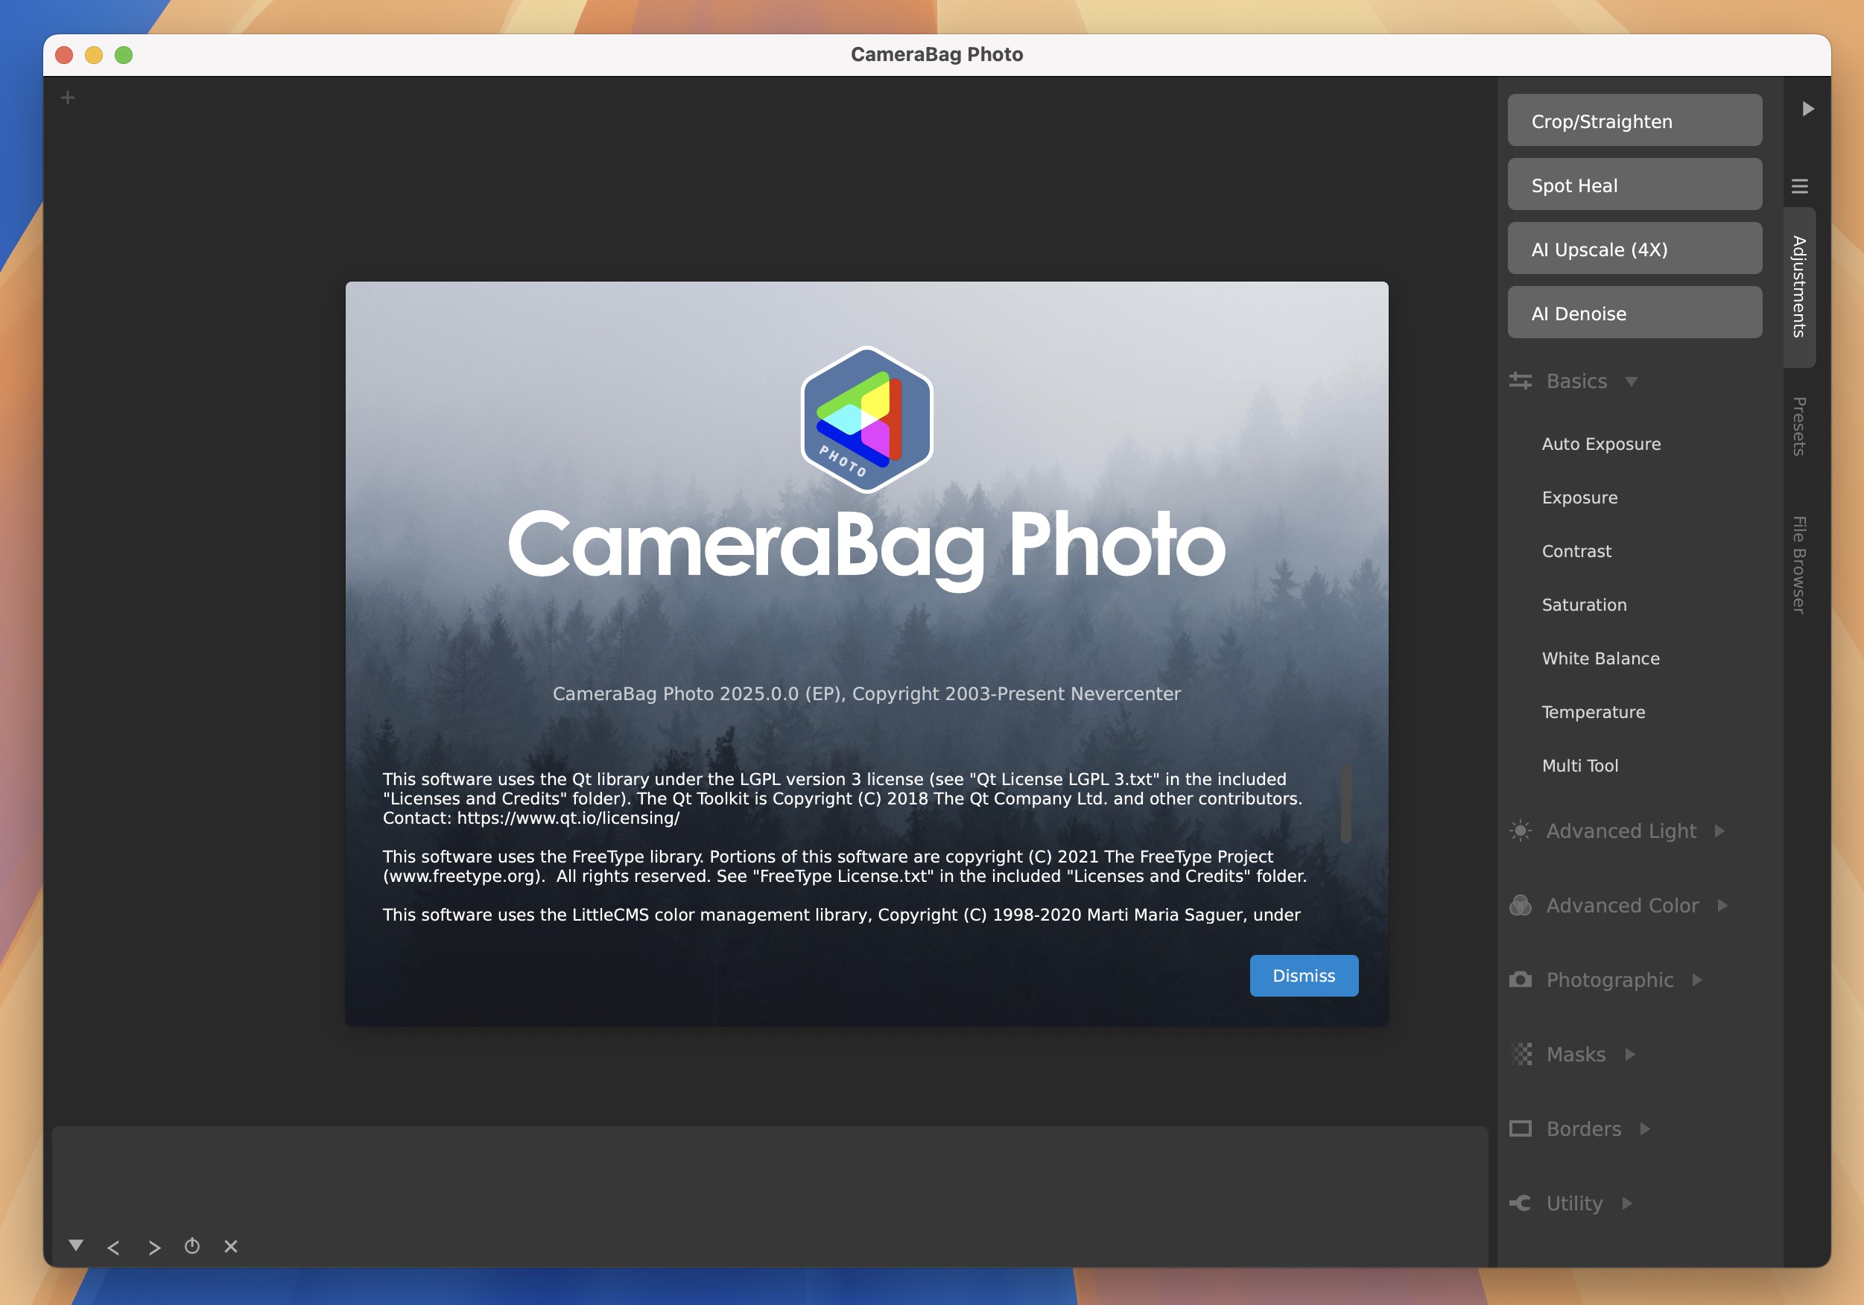Dismiss the about dialog
The height and width of the screenshot is (1305, 1864).
click(1304, 976)
